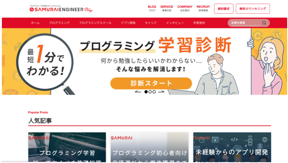Advance carousel with right arrow
This screenshot has width=288, height=163.
pyautogui.click(x=161, y=92)
